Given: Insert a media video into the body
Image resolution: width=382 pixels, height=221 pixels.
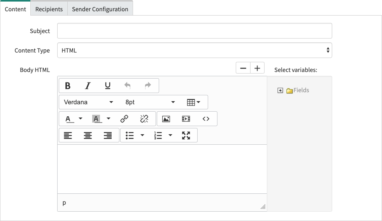Looking at the screenshot, I should pos(186,119).
